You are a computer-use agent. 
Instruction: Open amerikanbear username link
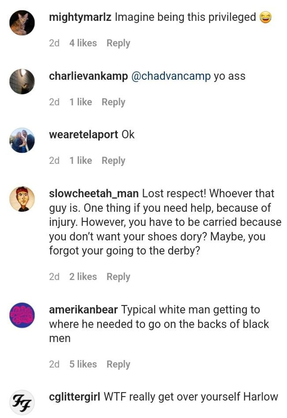[x=83, y=310]
